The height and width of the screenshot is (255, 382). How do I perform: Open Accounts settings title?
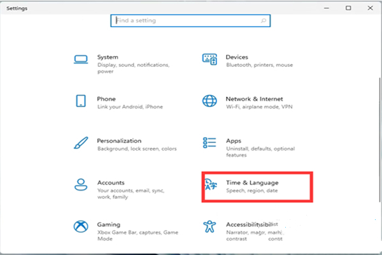click(x=111, y=182)
